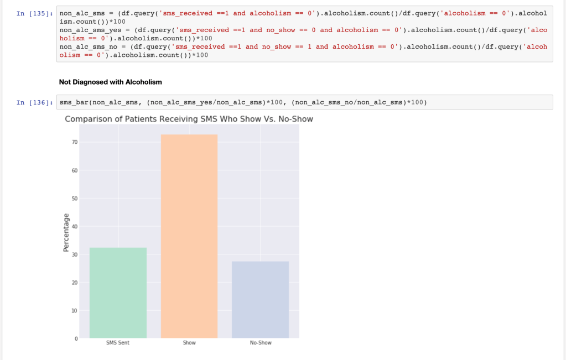Click the 0 tick on y-axis
The width and height of the screenshot is (566, 360).
pos(76,338)
